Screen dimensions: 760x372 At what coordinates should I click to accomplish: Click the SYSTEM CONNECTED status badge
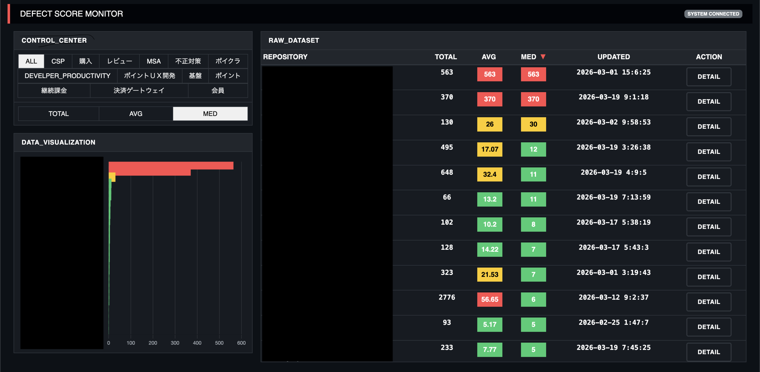713,14
